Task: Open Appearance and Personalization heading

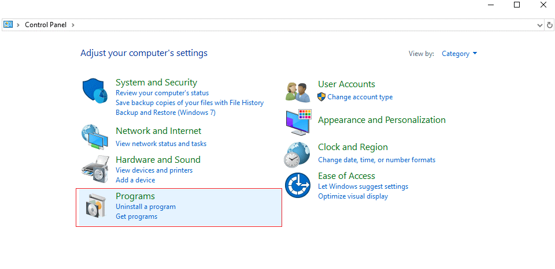Action: point(382,120)
